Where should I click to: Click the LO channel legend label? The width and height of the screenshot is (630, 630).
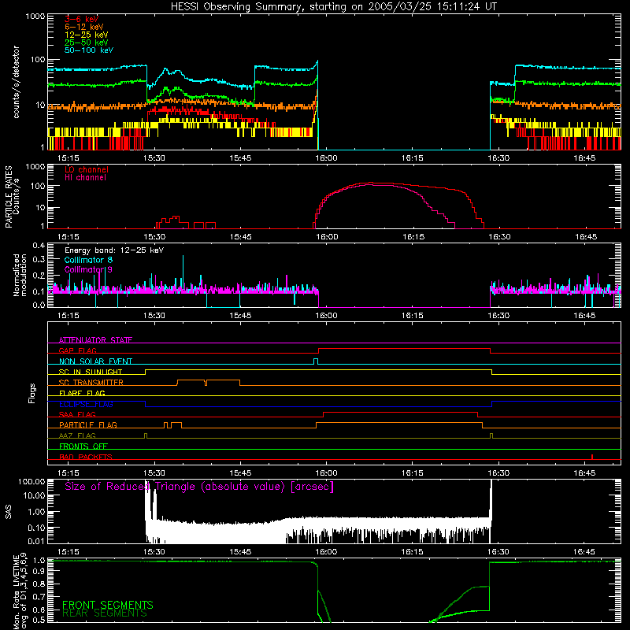click(x=87, y=169)
